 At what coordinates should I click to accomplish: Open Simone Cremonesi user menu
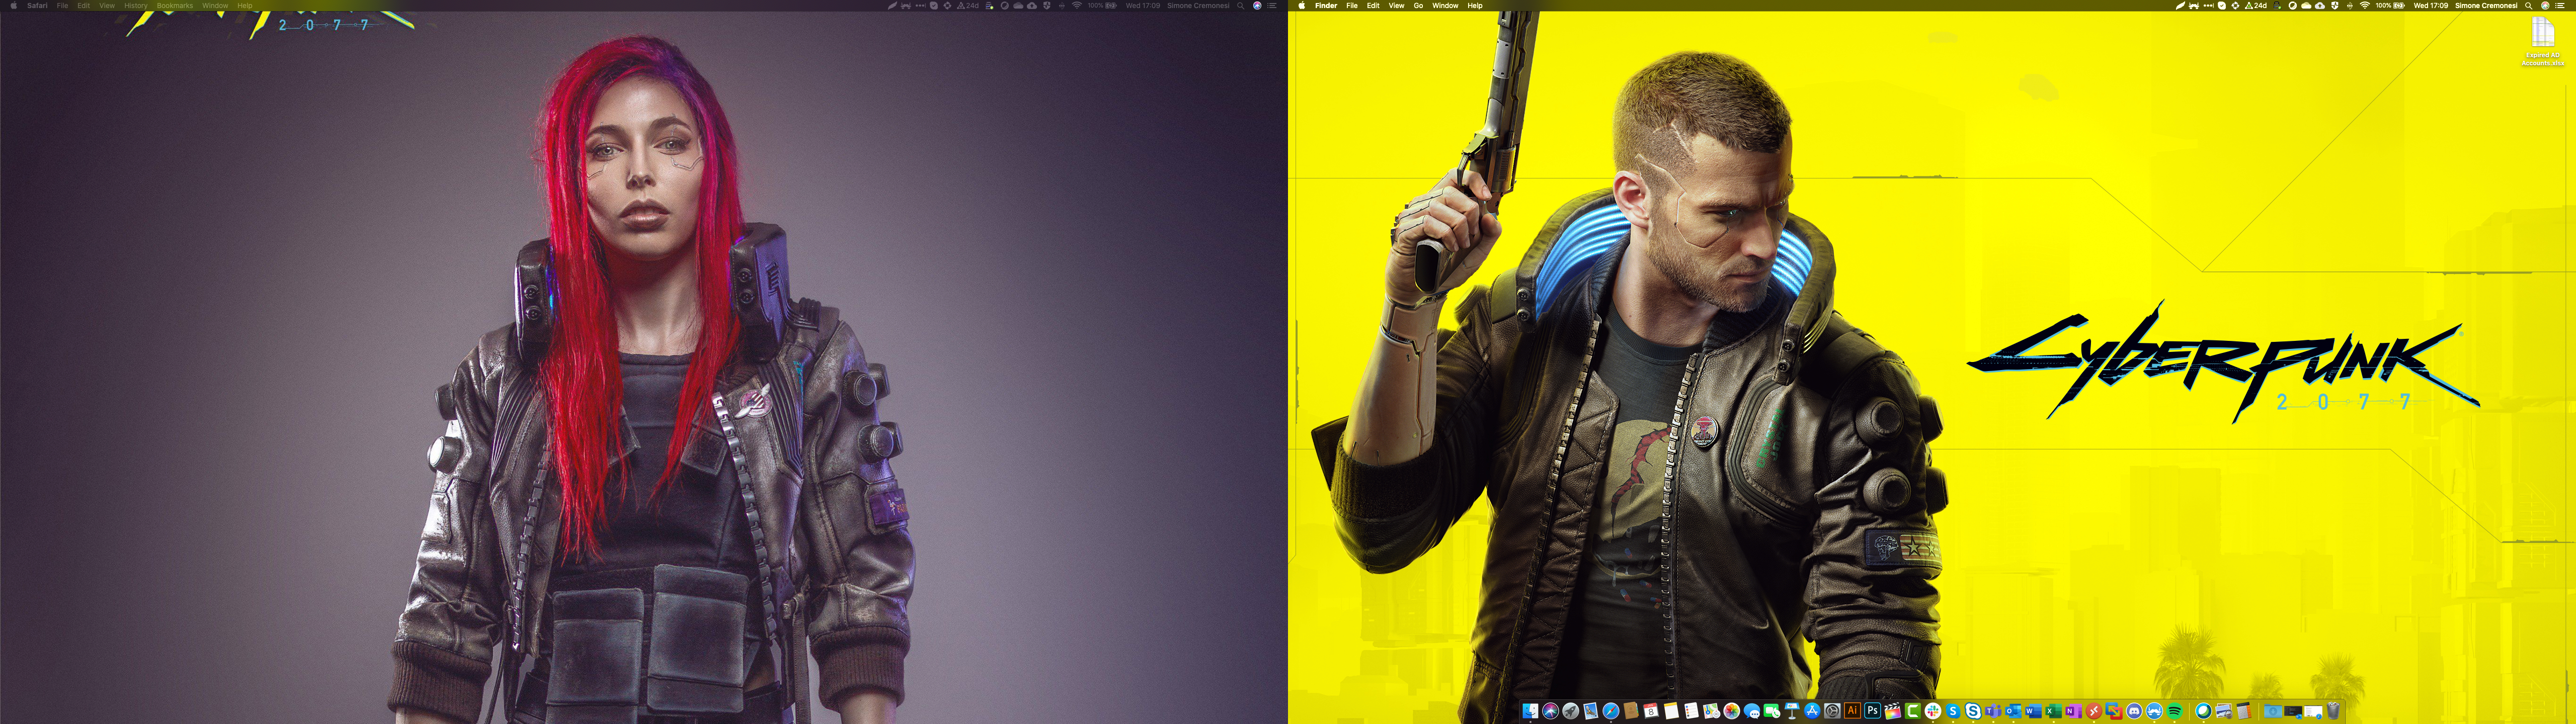(2486, 6)
